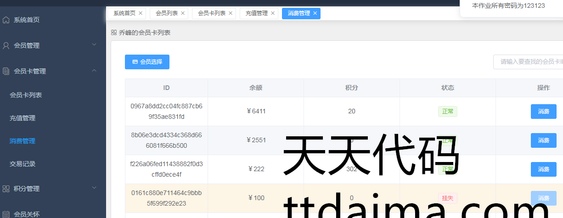
Task: Expand the 积分管理 sidebar submenu
Action: 94,188
